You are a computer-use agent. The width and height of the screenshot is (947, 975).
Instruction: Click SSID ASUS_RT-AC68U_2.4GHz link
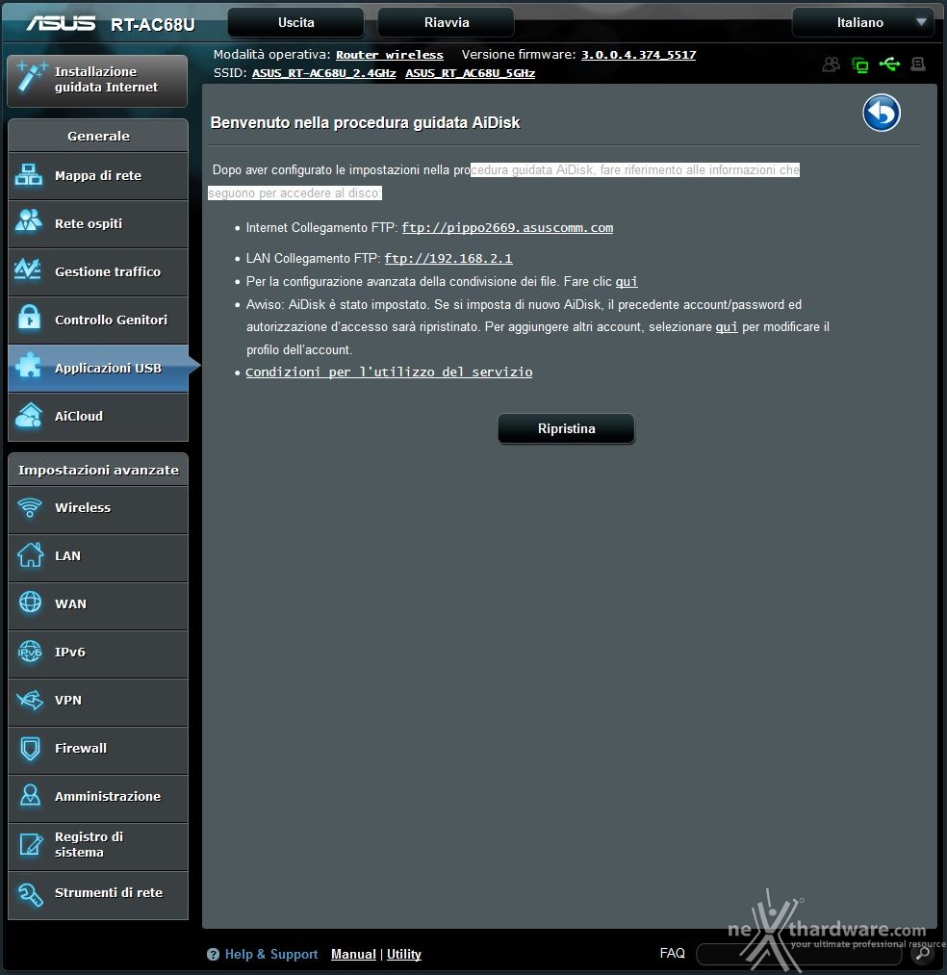coord(324,73)
